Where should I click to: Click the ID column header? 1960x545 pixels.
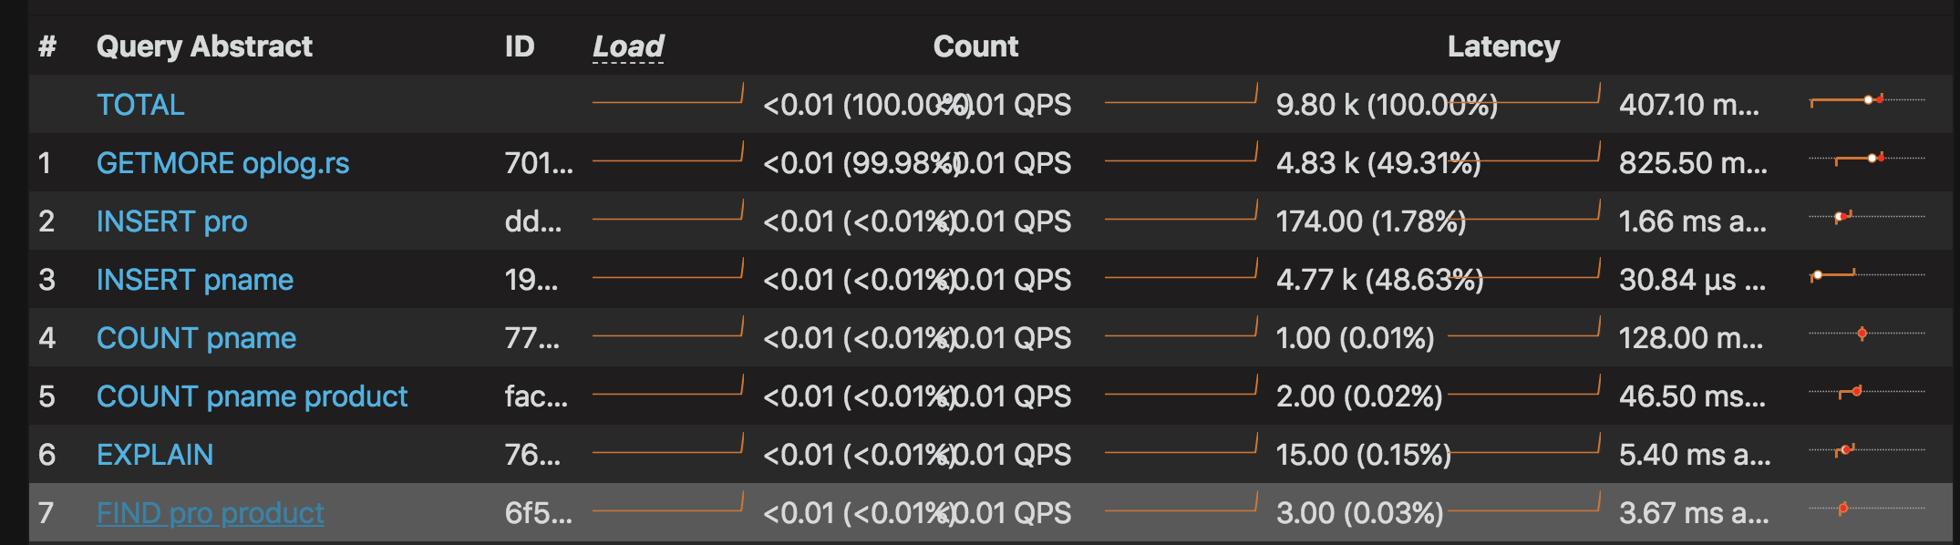[520, 46]
